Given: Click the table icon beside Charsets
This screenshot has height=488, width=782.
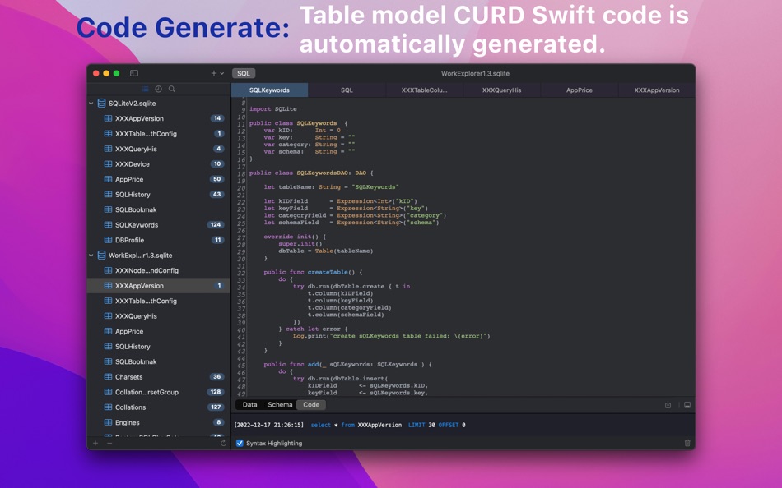Looking at the screenshot, I should 108,376.
